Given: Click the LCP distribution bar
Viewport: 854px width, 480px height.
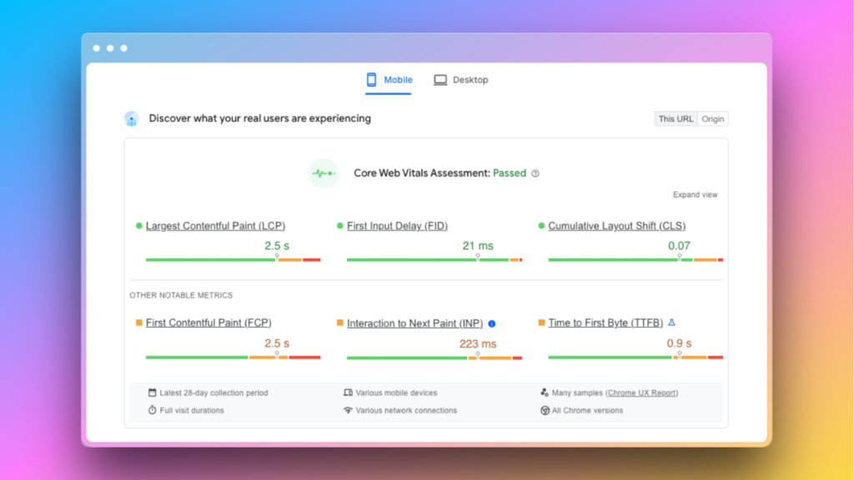Looking at the screenshot, I should pyautogui.click(x=234, y=260).
